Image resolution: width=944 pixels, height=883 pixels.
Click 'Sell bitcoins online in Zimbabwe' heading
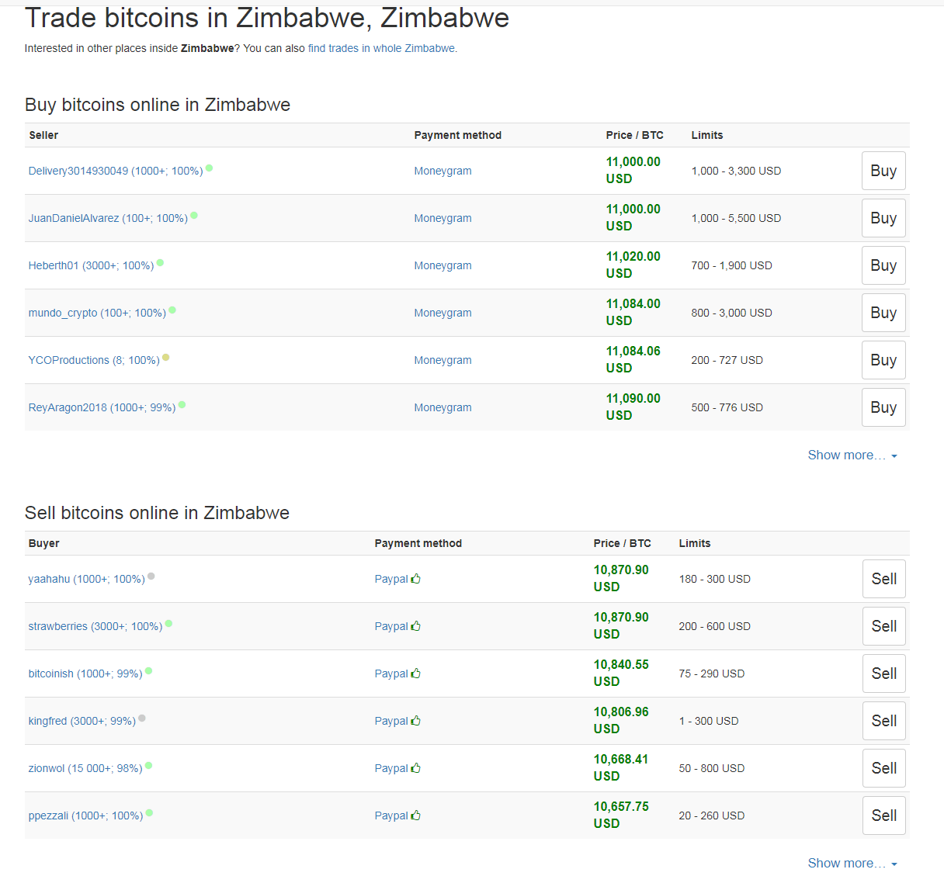click(x=157, y=513)
